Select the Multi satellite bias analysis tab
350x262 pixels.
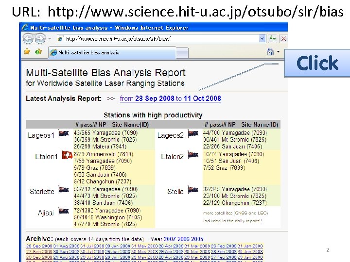tap(112, 52)
